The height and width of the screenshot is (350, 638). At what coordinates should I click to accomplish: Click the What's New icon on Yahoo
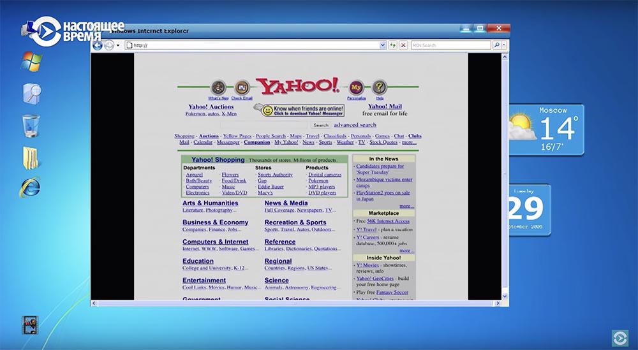pyautogui.click(x=218, y=87)
